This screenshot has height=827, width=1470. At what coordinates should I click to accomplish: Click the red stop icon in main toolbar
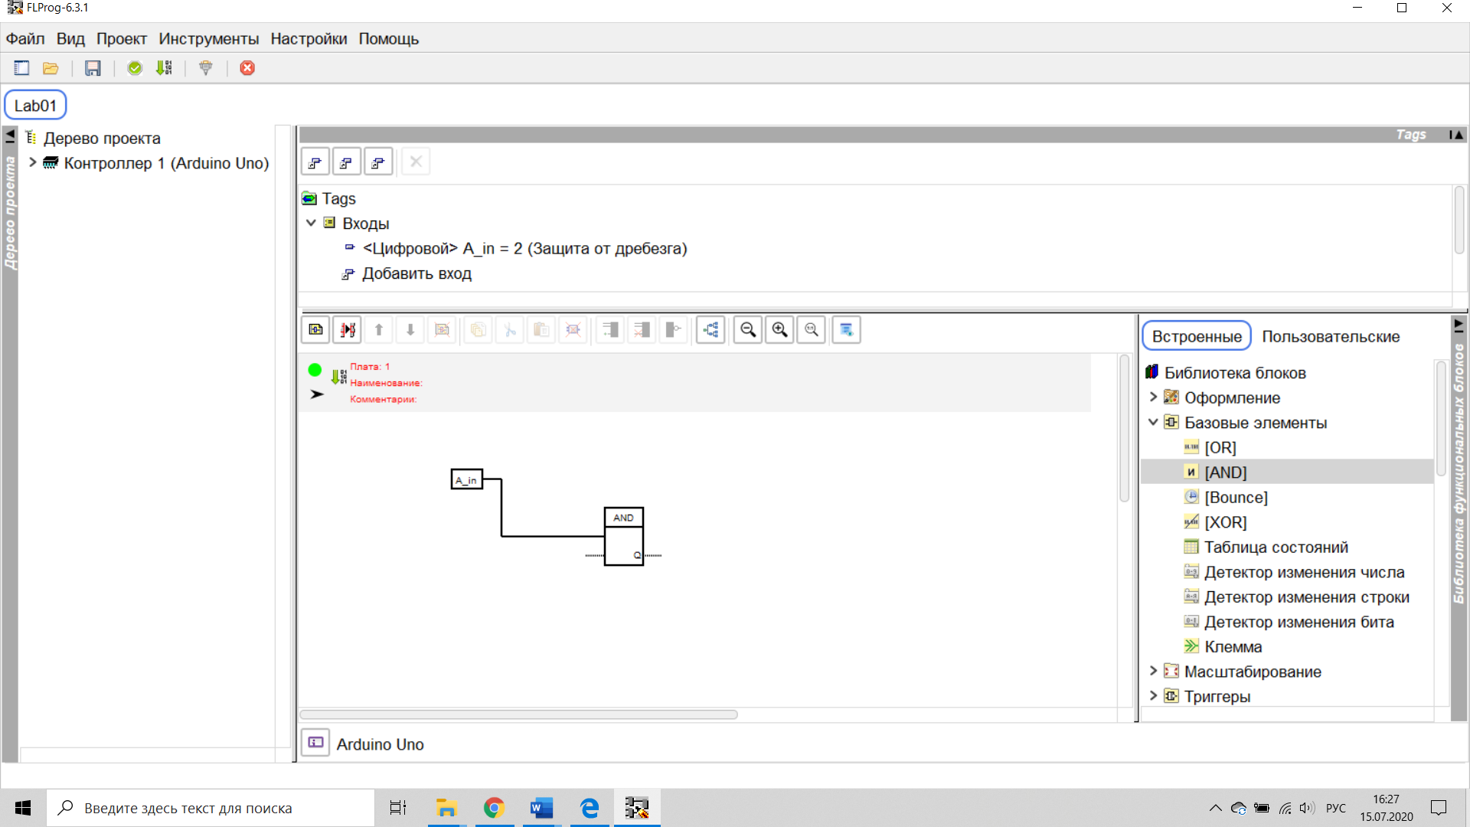click(x=247, y=68)
